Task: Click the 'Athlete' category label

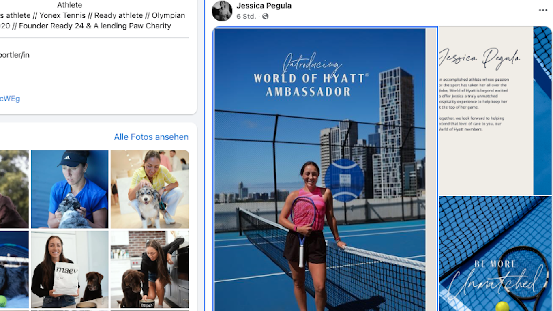Action: 70,5
